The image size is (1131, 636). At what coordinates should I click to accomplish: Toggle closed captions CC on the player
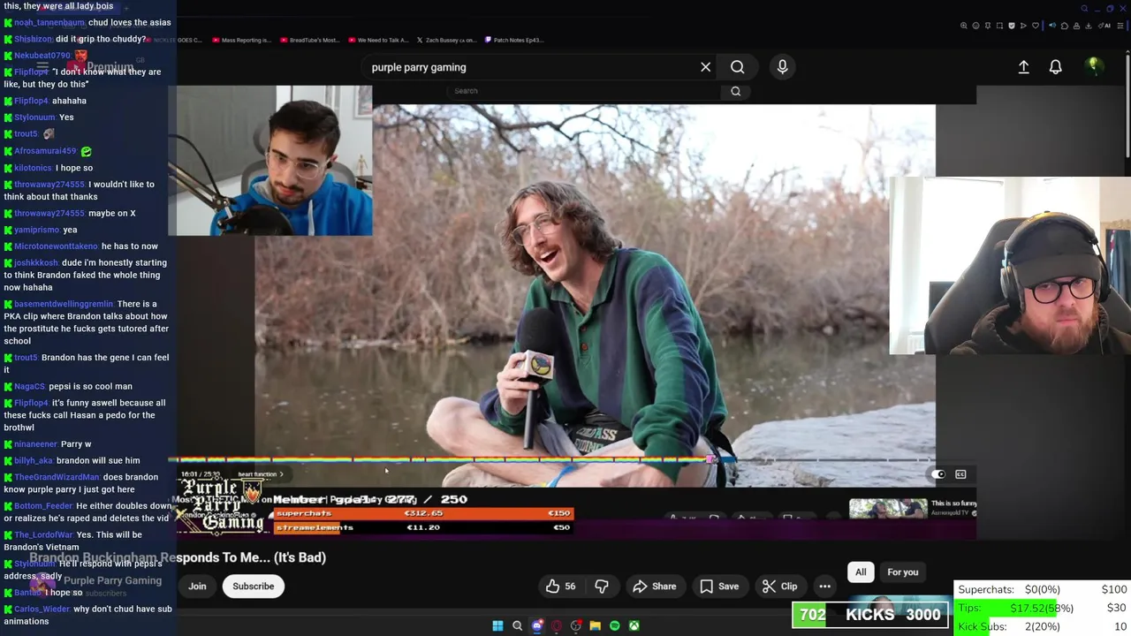(960, 474)
